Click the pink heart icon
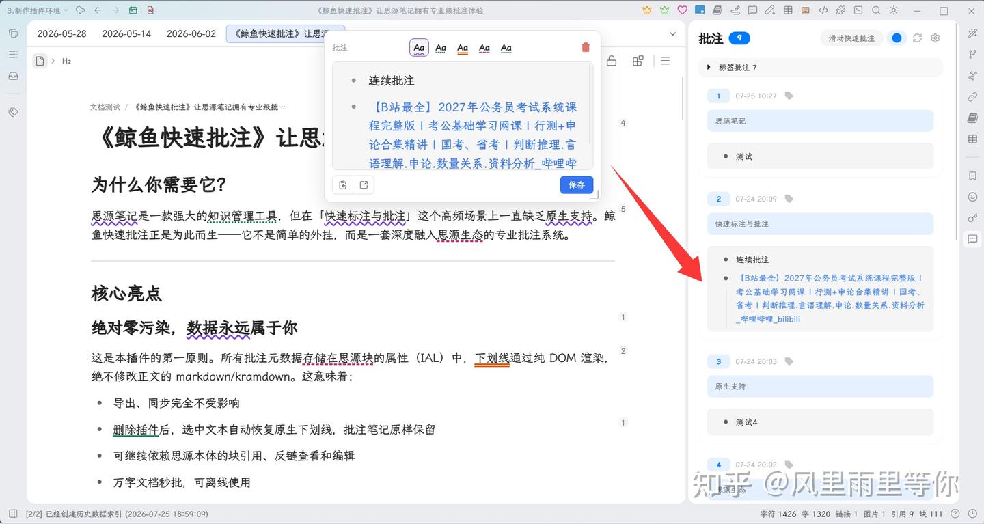The height and width of the screenshot is (524, 984). coord(682,10)
